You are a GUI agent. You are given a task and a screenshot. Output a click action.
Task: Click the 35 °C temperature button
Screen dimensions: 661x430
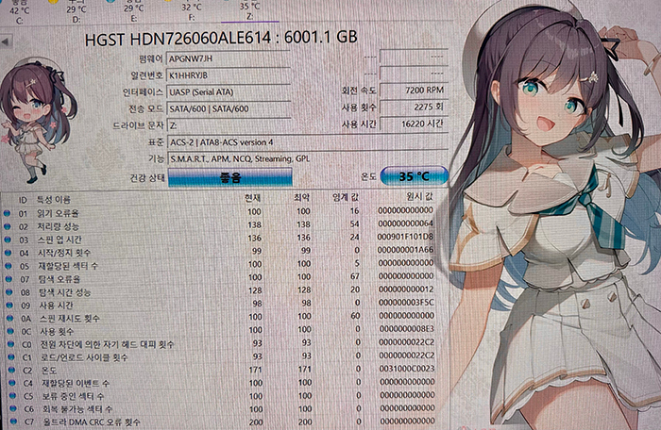tap(414, 176)
